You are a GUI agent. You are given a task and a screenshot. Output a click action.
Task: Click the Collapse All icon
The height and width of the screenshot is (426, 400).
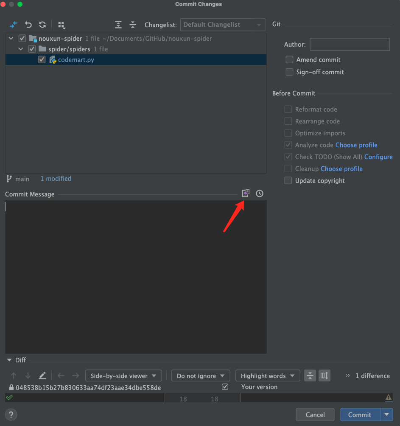133,25
